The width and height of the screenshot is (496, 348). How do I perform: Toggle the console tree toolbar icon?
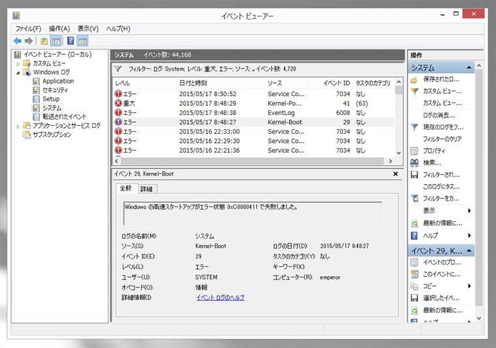55,41
